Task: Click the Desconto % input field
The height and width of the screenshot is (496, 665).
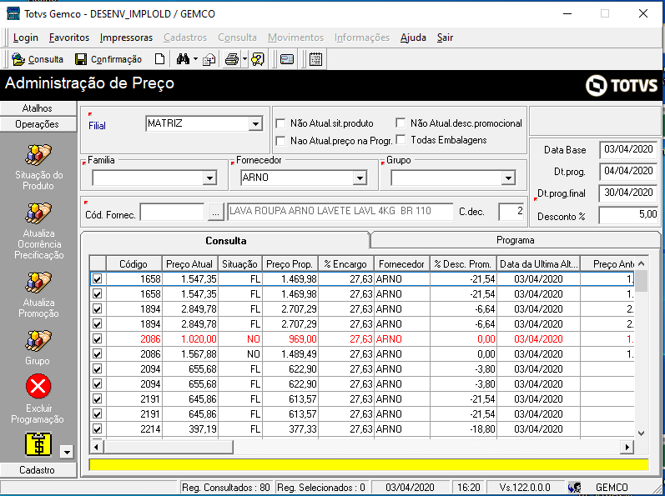Action: coord(628,215)
